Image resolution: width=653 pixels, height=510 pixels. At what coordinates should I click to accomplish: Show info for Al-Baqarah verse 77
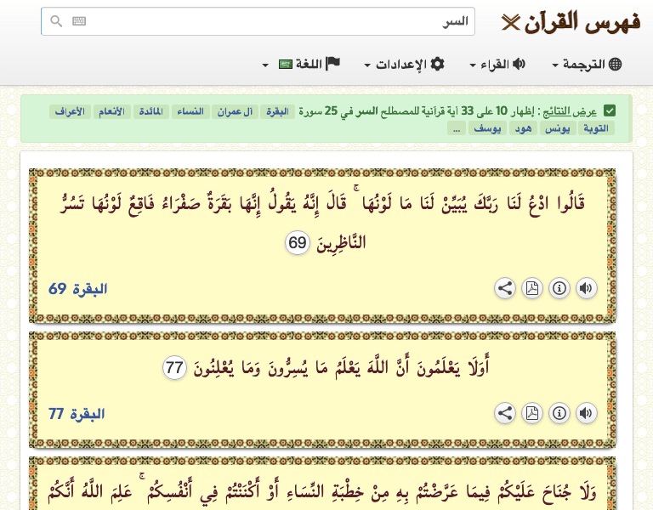(559, 414)
